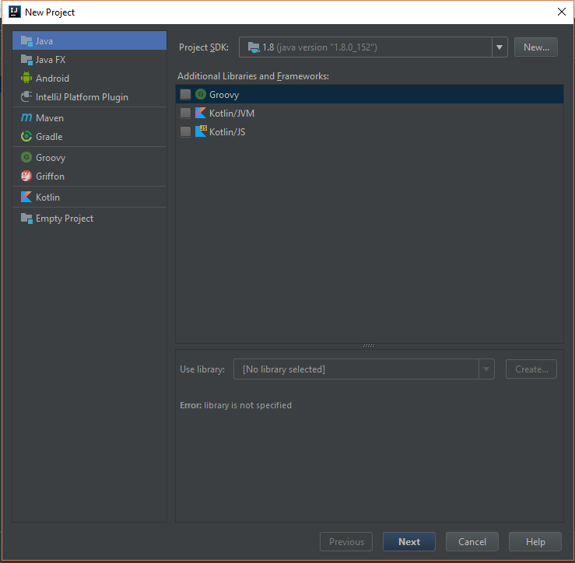This screenshot has width=575, height=563.
Task: Click the 'Use library:' label
Action: click(x=202, y=369)
